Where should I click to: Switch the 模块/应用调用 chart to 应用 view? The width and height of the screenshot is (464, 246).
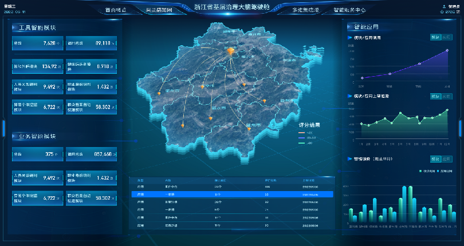tap(446, 38)
